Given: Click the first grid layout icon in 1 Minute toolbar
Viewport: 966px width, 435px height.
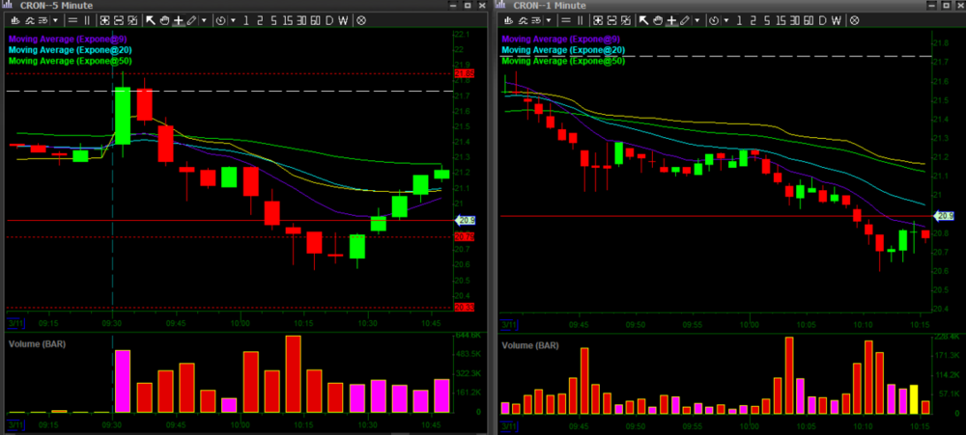Looking at the screenshot, I should pos(599,19).
